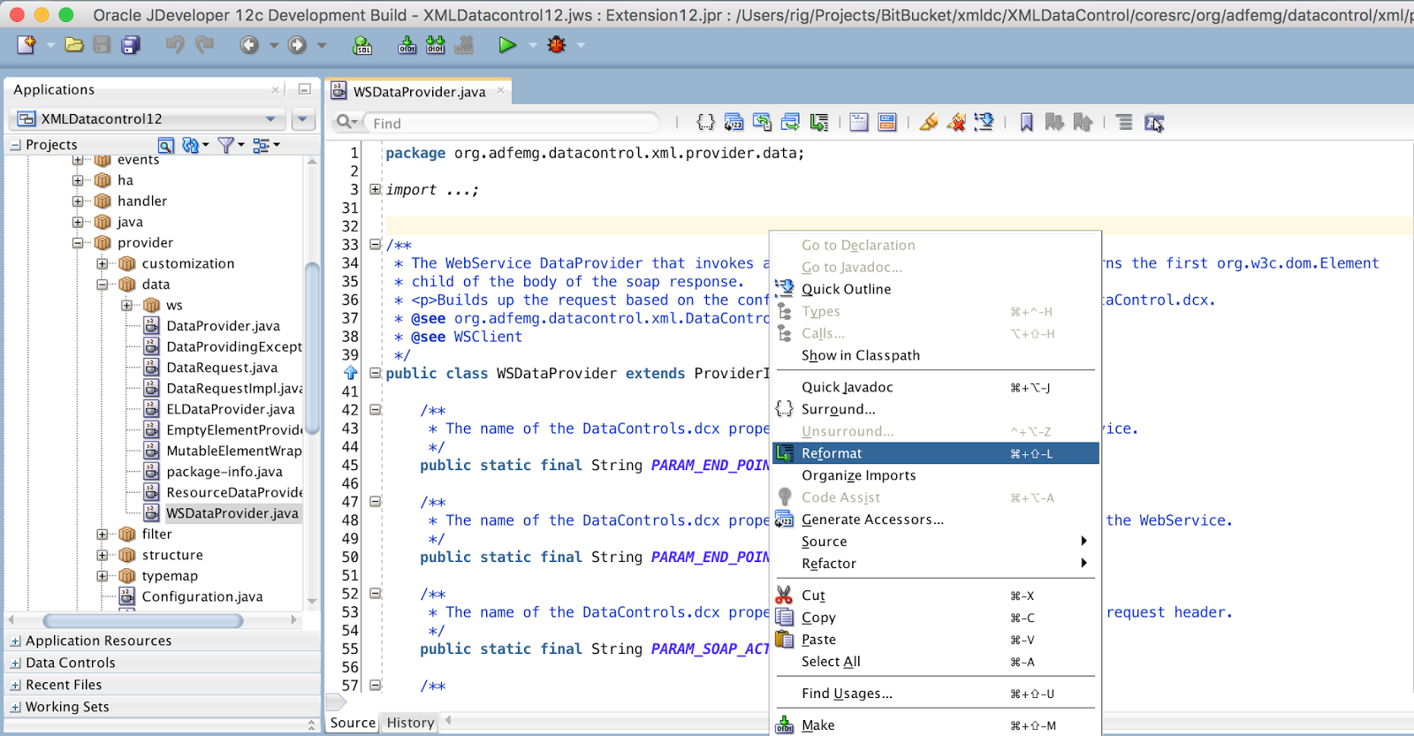
Task: Expand the Application Resources section
Action: coord(16,641)
